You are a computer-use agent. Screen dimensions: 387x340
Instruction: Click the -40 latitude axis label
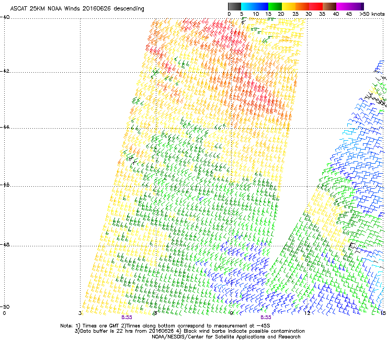[5, 17]
